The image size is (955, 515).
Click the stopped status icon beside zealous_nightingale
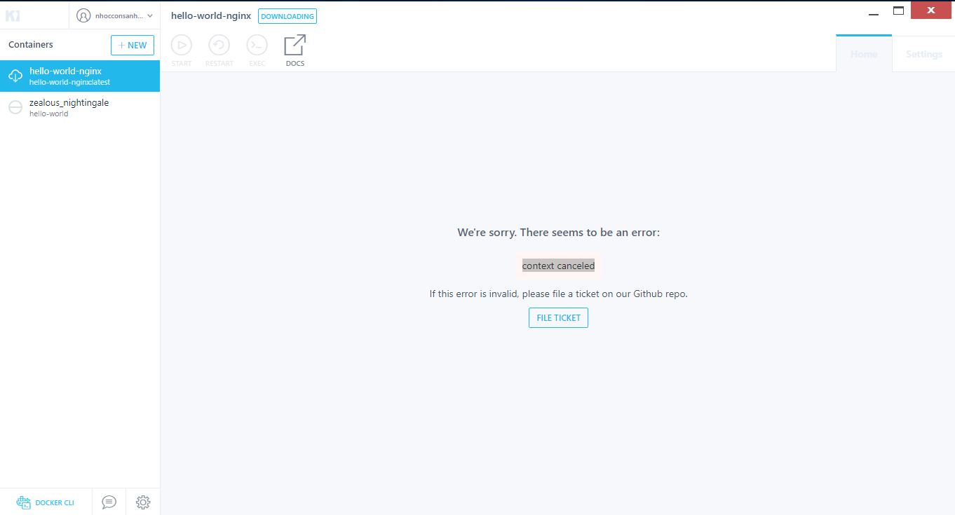click(15, 107)
